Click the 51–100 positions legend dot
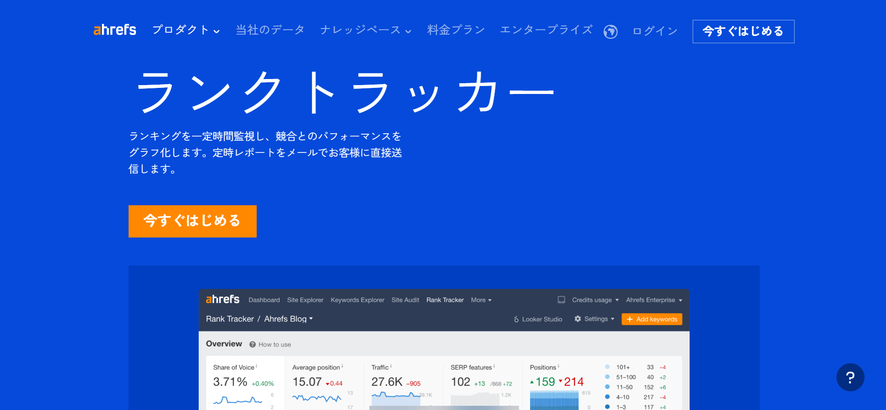The image size is (886, 410). [607, 377]
